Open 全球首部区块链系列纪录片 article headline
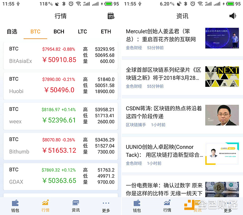Viewport: 243px width, 215px height. coord(163,74)
